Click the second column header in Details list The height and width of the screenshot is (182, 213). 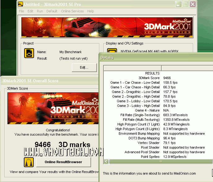coord(187,68)
